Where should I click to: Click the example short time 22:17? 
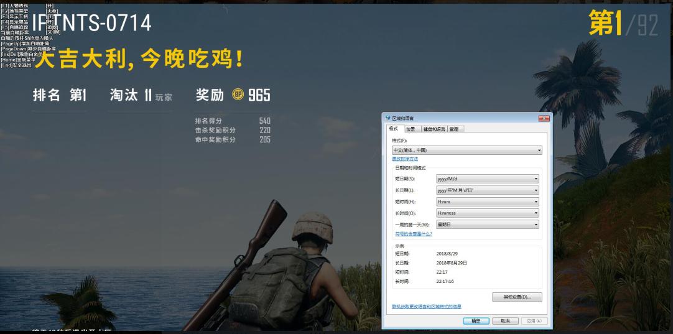pos(442,272)
